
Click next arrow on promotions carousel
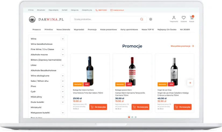190,83
